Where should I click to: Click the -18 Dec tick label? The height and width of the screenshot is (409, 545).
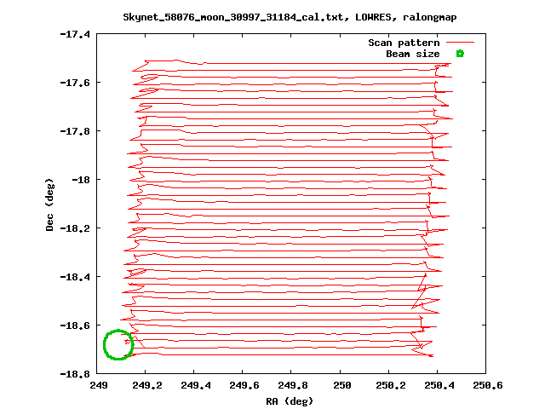pos(81,180)
